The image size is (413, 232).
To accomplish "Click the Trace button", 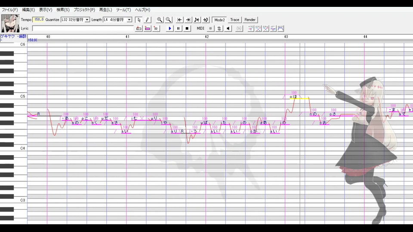I will [x=235, y=20].
